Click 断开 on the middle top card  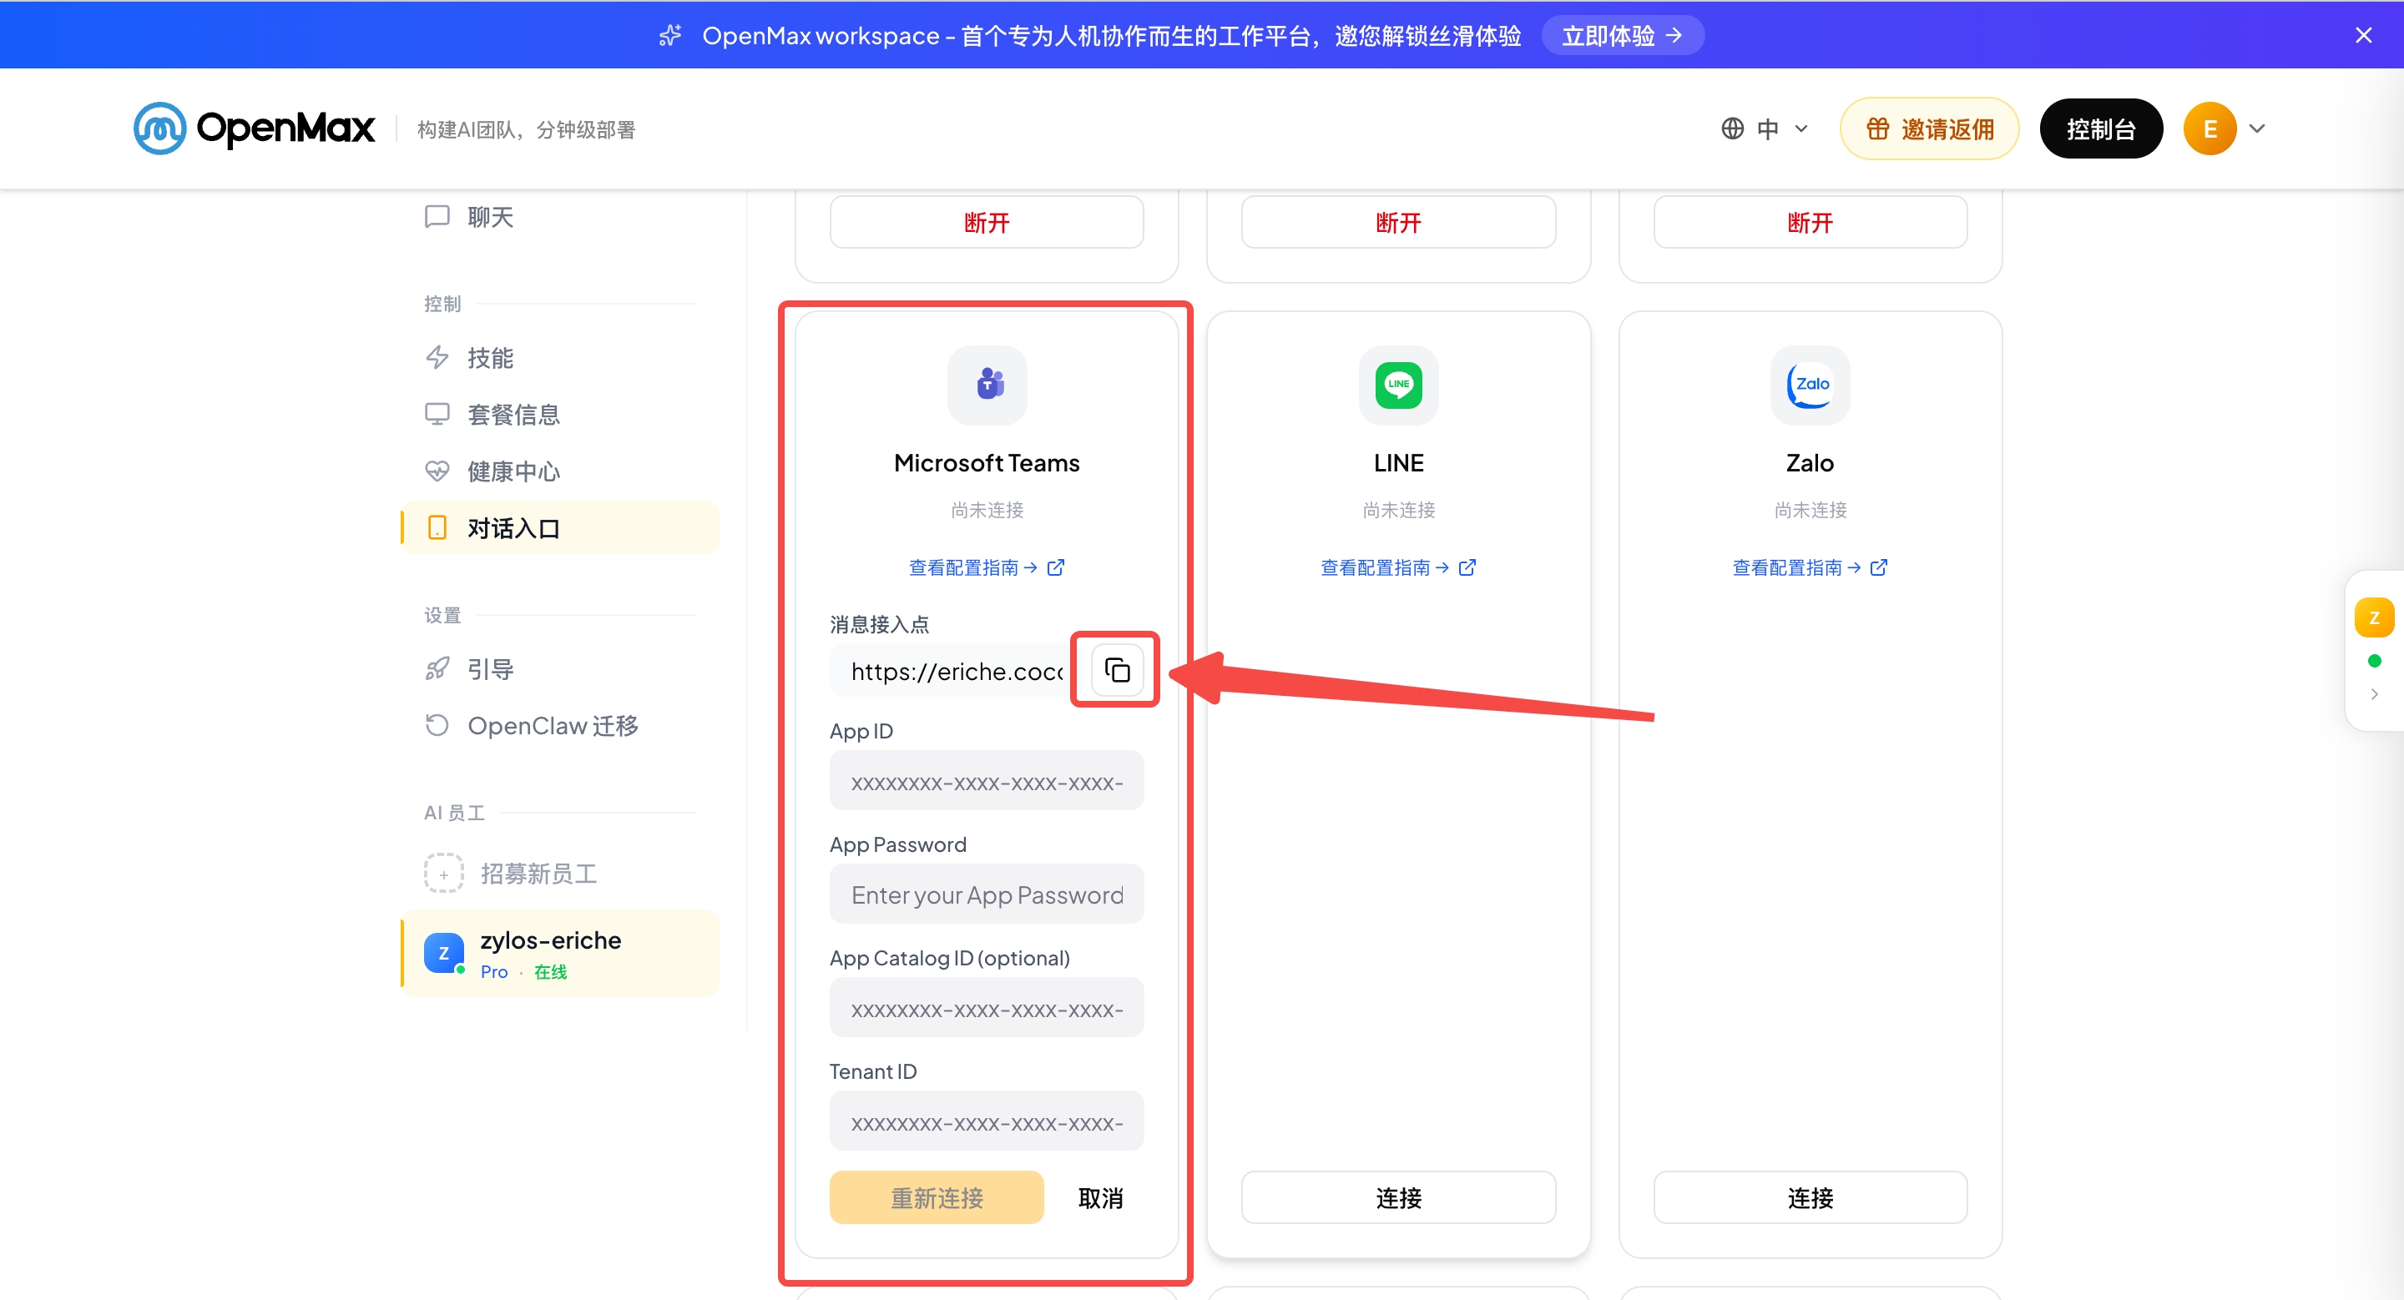[x=1398, y=222]
